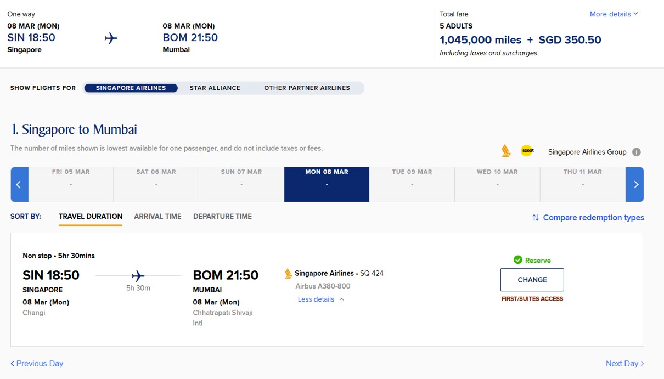Click the Singapore Airlines group logo icon
The image size is (664, 379).
click(x=506, y=151)
